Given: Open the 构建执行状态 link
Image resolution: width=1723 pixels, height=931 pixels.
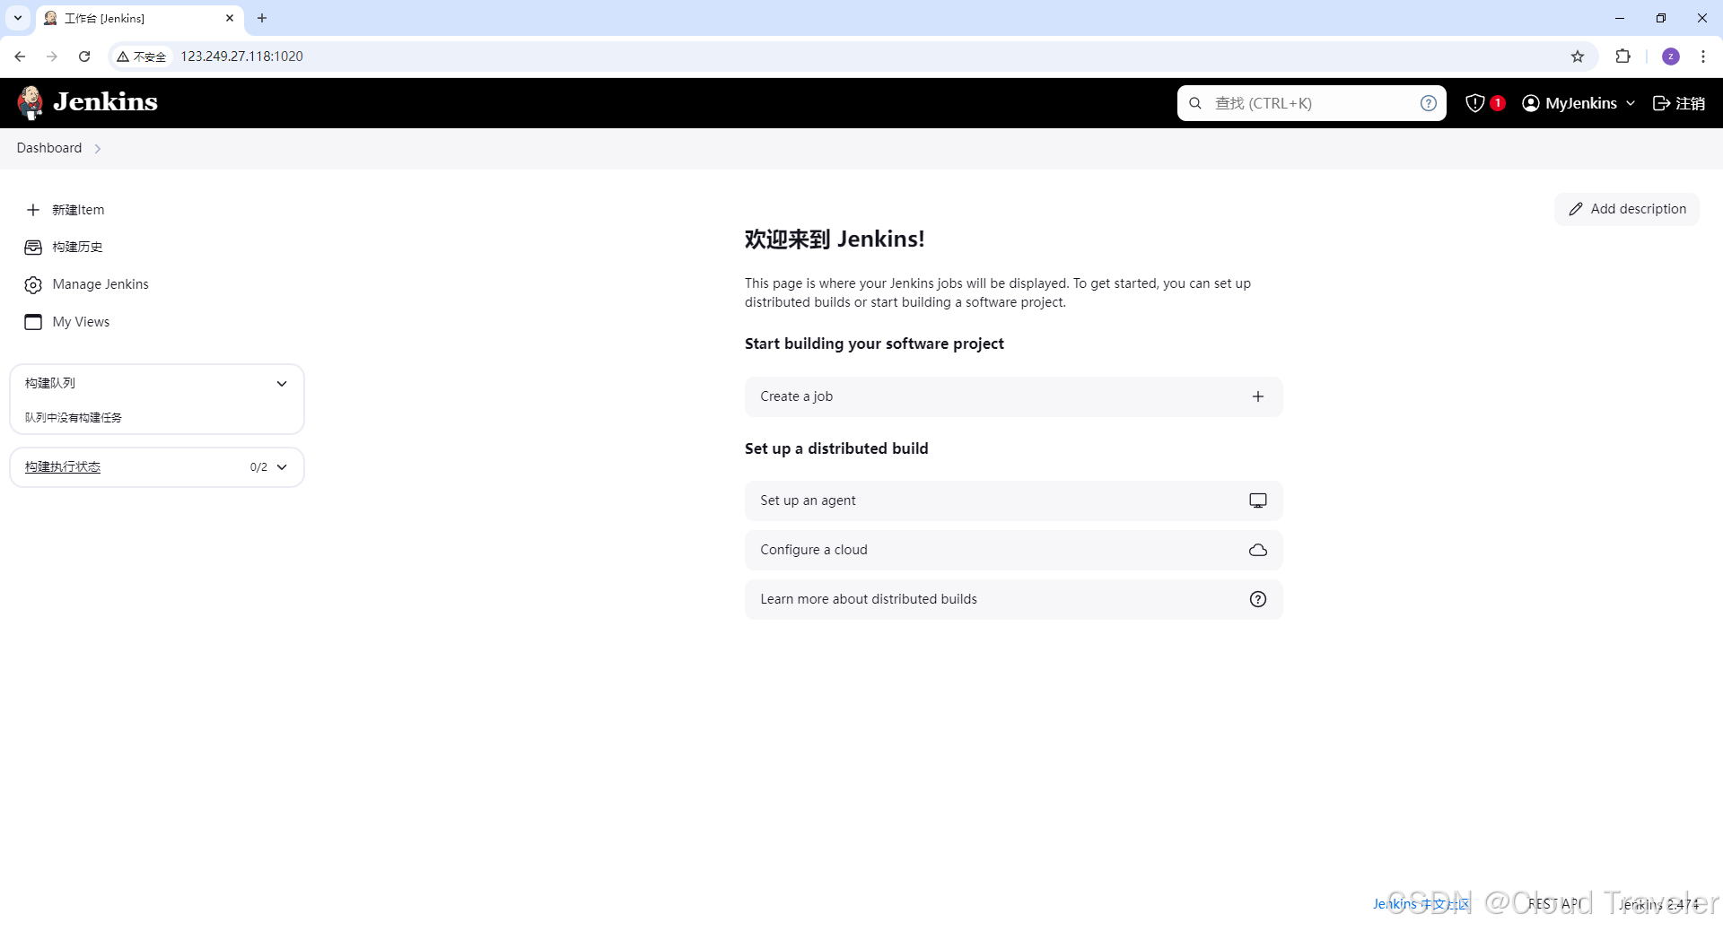Looking at the screenshot, I should pyautogui.click(x=63, y=466).
